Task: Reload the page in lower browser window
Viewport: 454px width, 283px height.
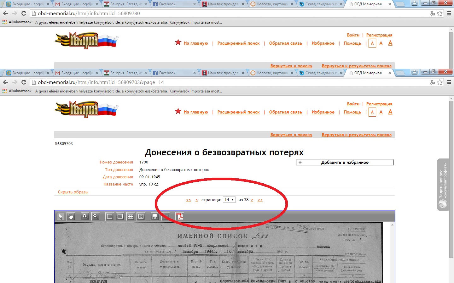Action: click(x=24, y=82)
